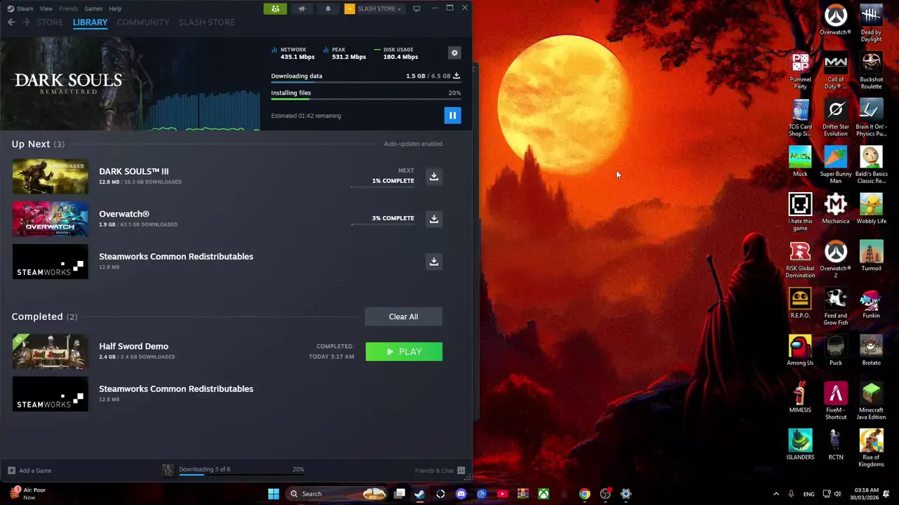
Task: Open downloads settings gear icon
Action: (x=454, y=53)
